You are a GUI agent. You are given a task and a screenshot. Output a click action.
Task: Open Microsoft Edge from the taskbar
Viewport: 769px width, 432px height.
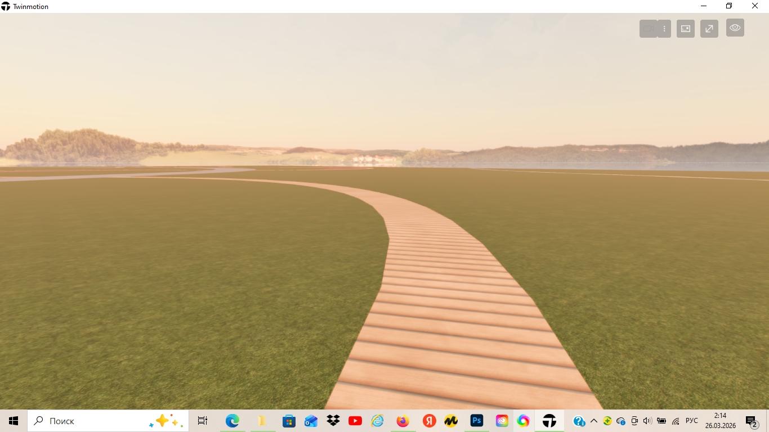233,421
